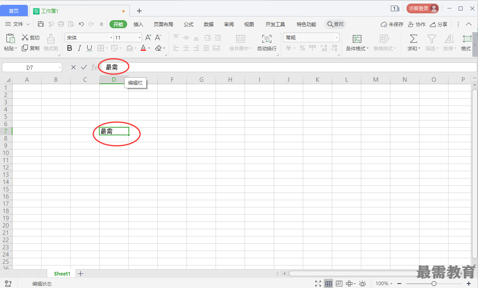This screenshot has width=478, height=288.
Task: Open number format dropdown 常规
Action: pos(337,38)
